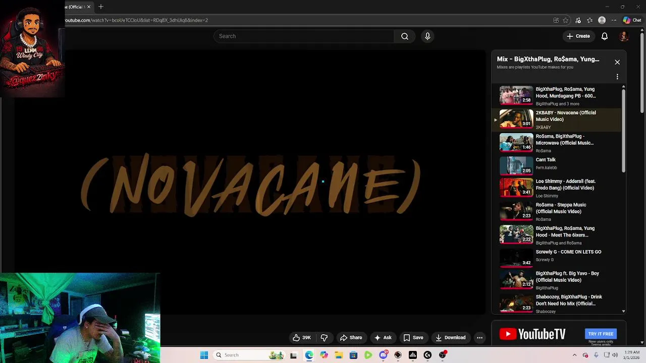Screen dimensions: 646x363
Task: Close the current browser tab
Action: click(x=89, y=7)
